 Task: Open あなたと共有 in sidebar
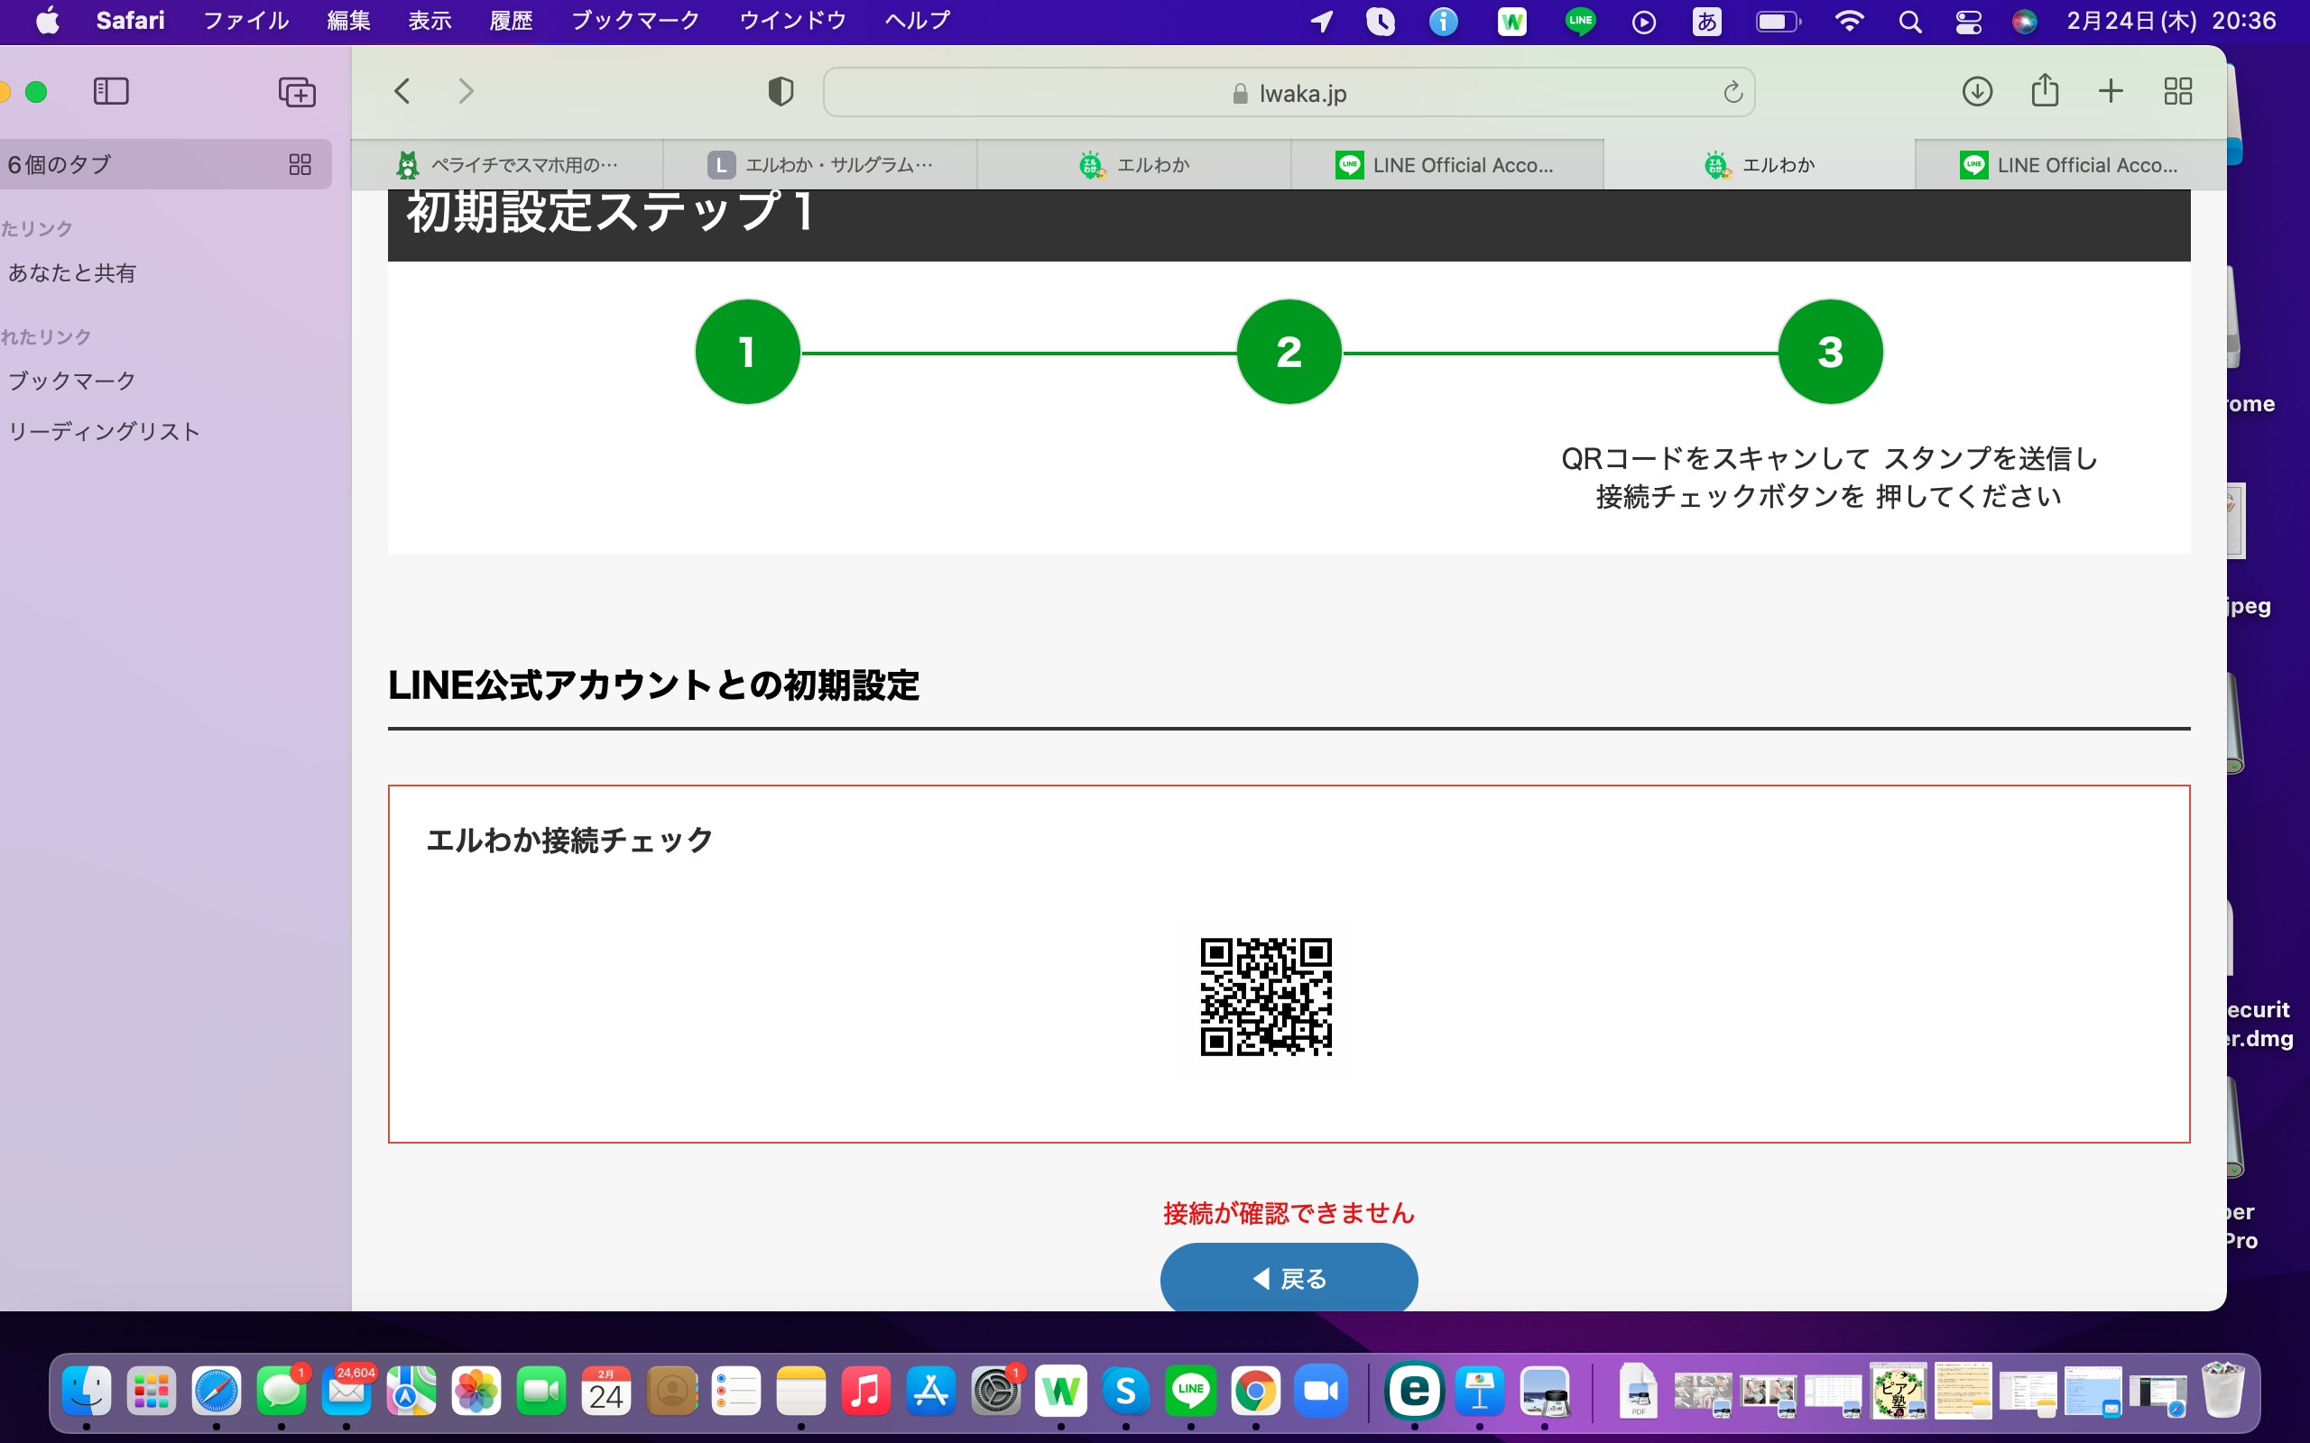(x=72, y=273)
